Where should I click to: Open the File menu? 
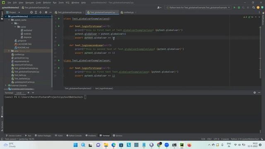(x=9, y=2)
